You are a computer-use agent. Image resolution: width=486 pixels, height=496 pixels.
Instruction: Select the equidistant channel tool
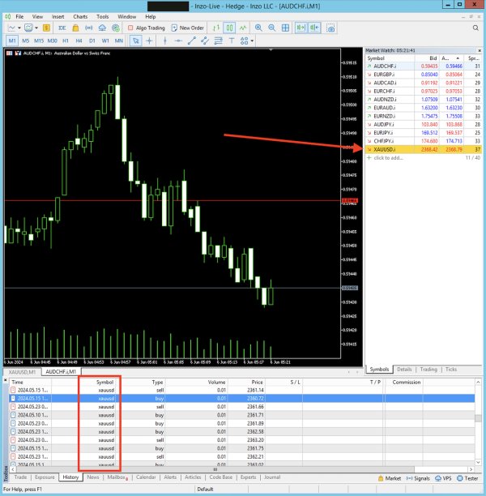[x=205, y=41]
